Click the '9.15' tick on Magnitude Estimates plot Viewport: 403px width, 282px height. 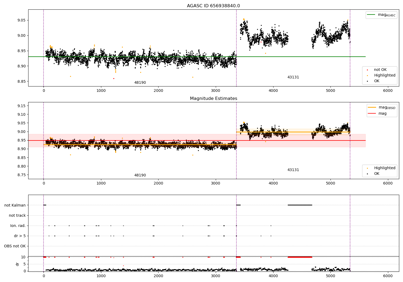21,106
